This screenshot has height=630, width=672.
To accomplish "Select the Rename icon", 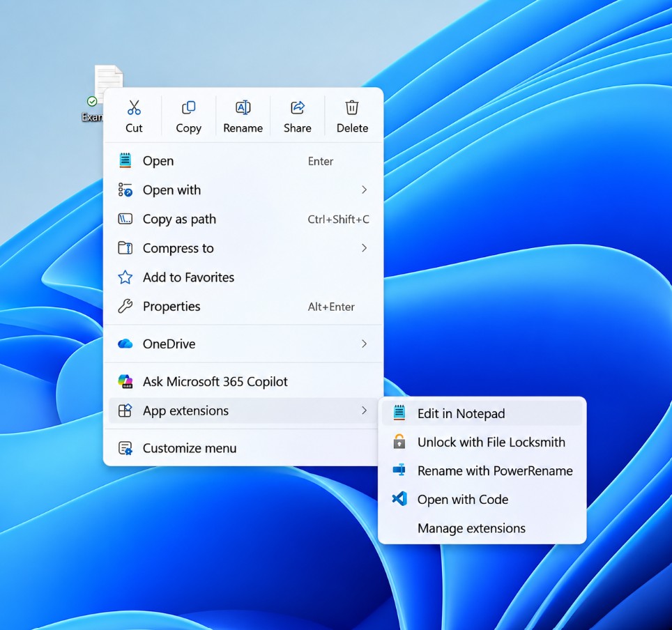I will (x=243, y=107).
